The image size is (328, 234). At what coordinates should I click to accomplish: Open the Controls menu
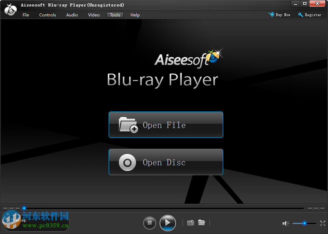47,15
